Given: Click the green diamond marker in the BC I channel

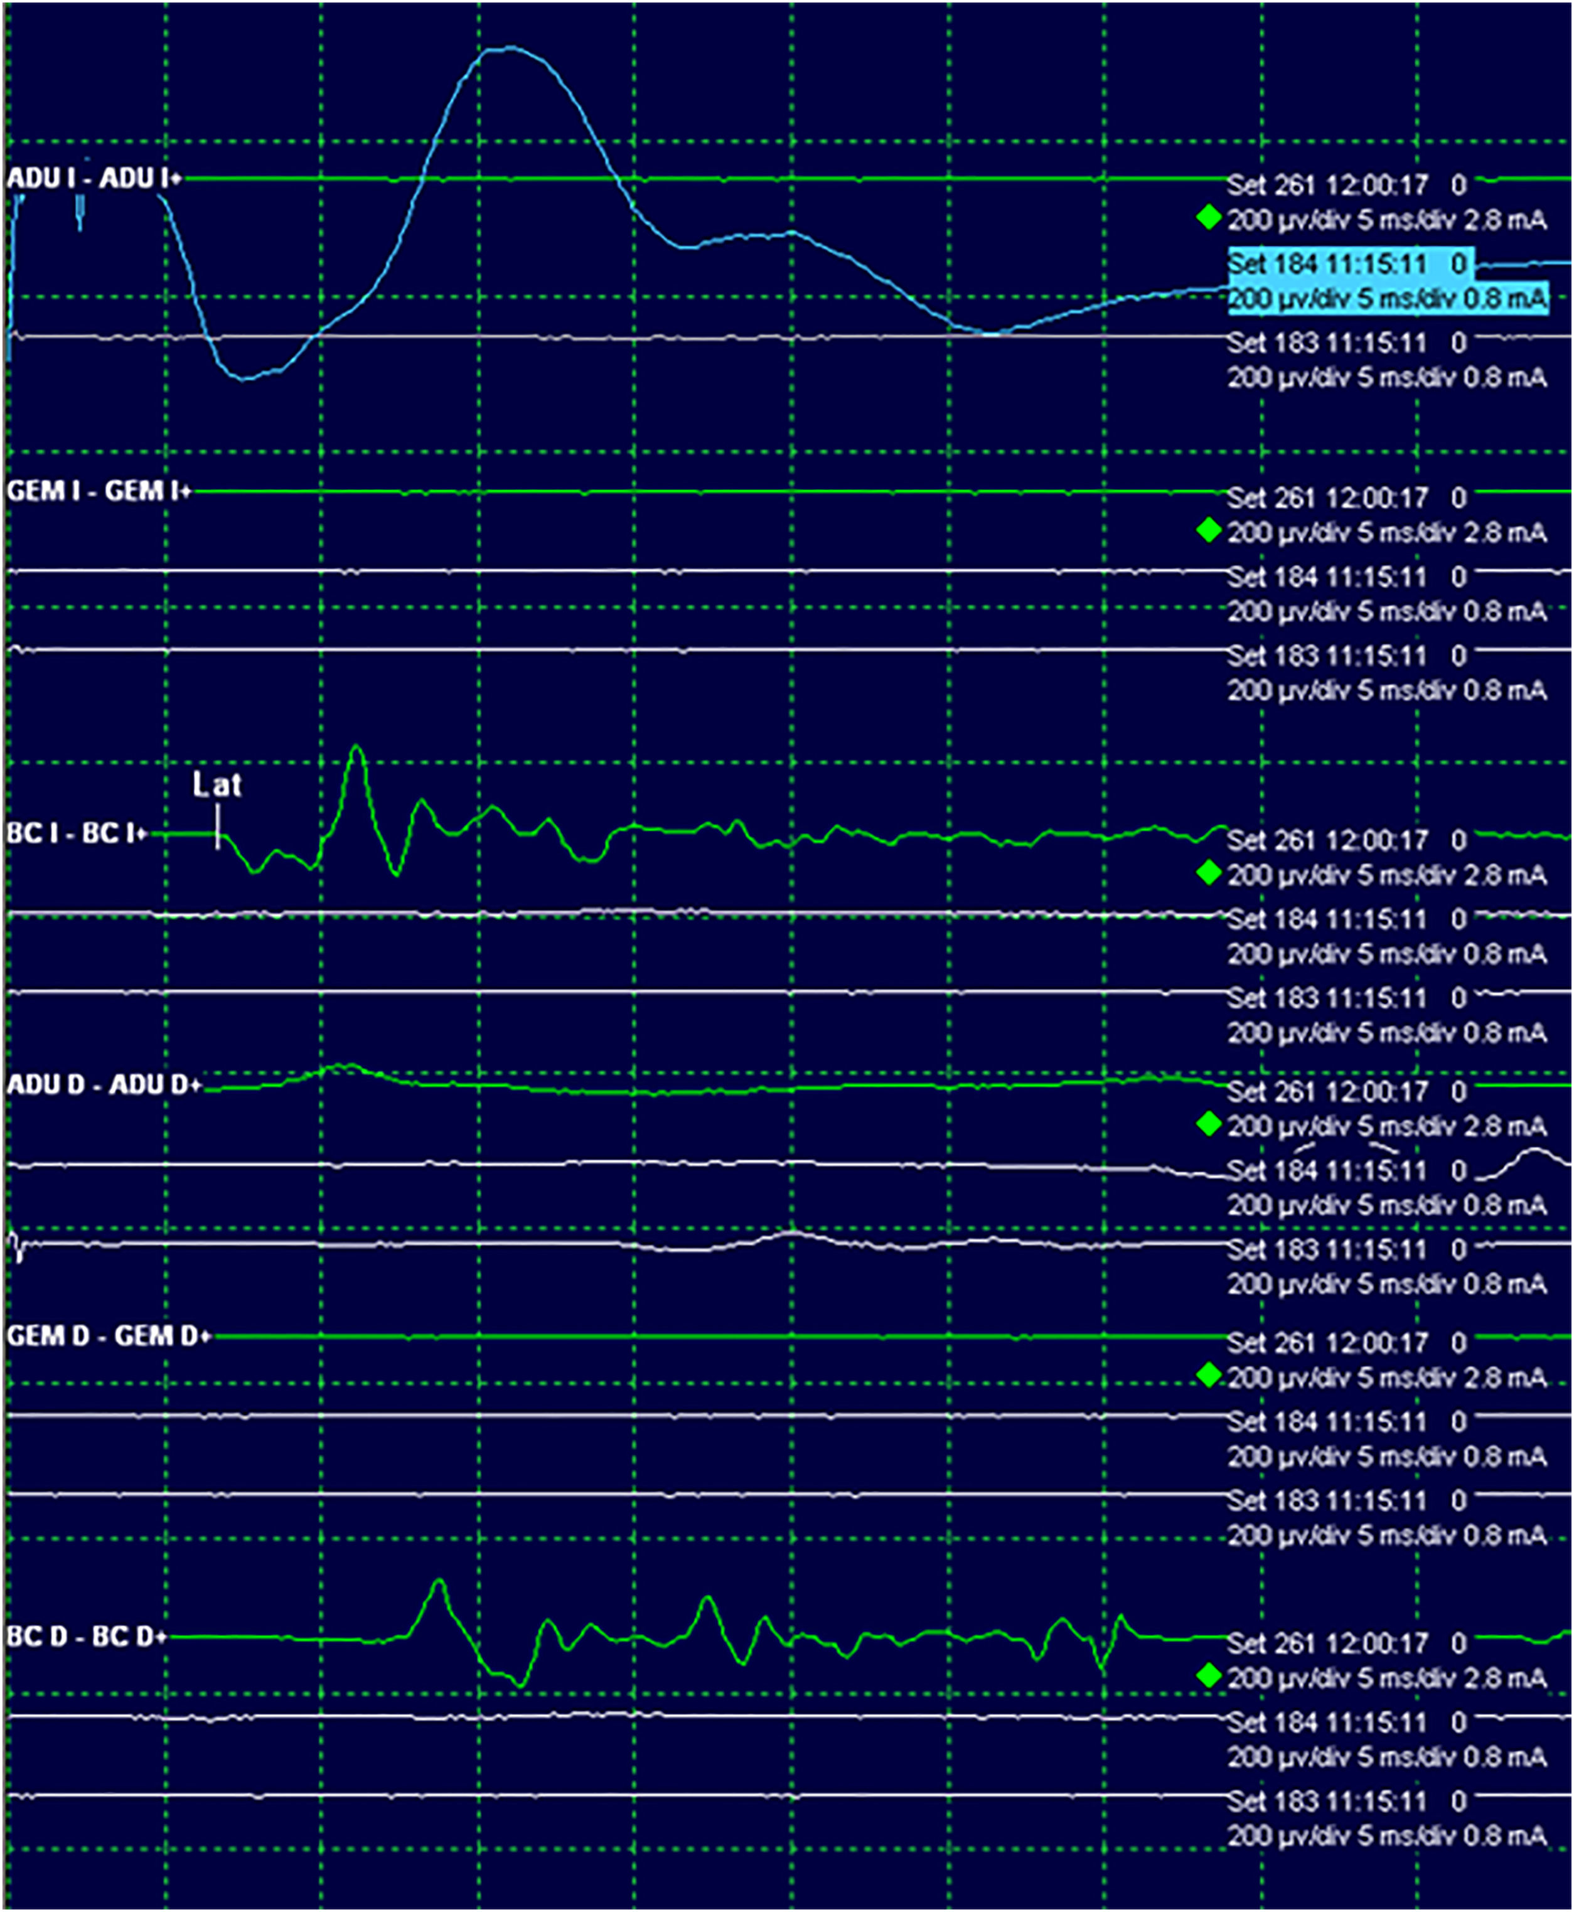Looking at the screenshot, I should click(x=1207, y=872).
